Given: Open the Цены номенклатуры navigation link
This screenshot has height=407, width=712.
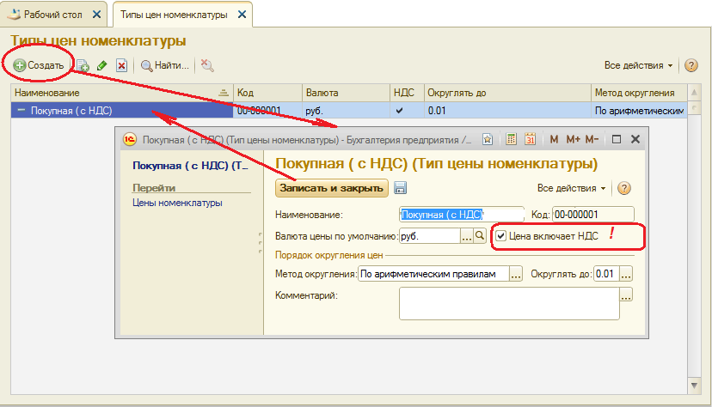Looking at the screenshot, I should point(177,203).
